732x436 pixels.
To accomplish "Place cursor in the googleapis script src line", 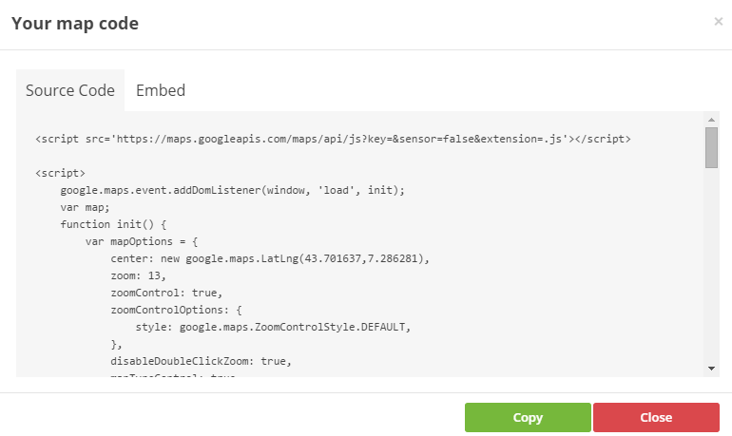I will click(333, 139).
